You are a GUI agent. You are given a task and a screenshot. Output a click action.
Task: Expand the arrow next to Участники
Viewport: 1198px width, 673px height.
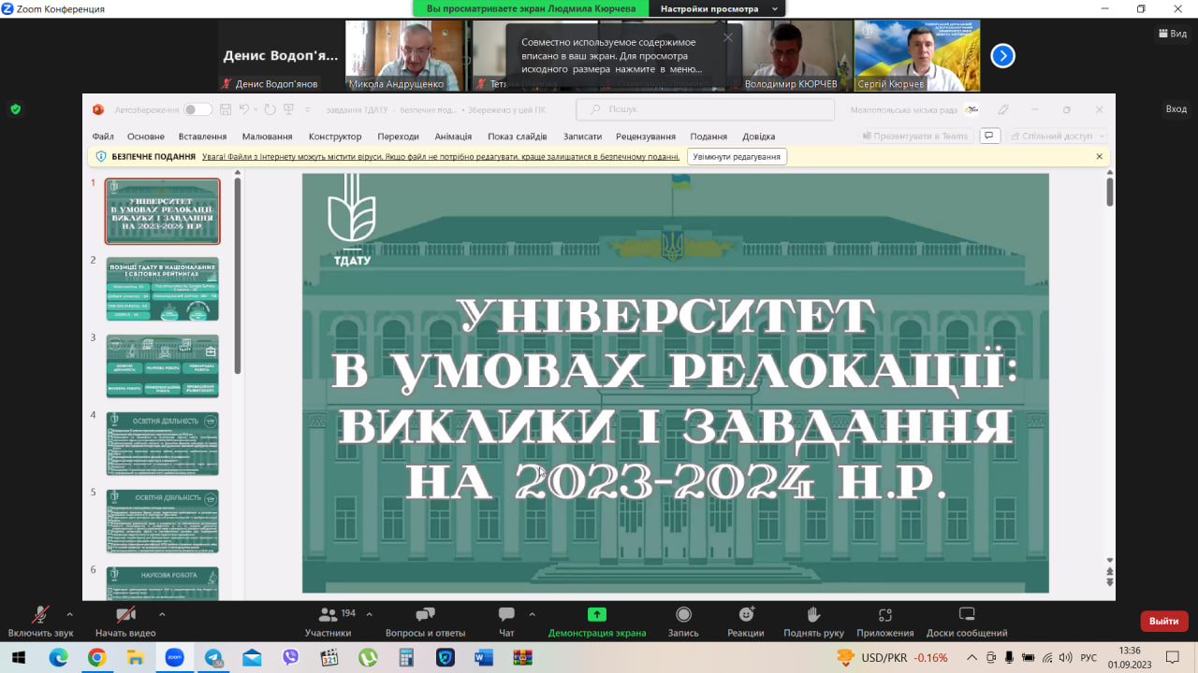click(x=369, y=614)
